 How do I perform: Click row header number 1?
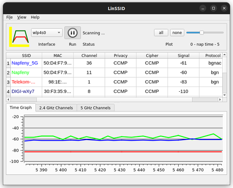coord(8,63)
